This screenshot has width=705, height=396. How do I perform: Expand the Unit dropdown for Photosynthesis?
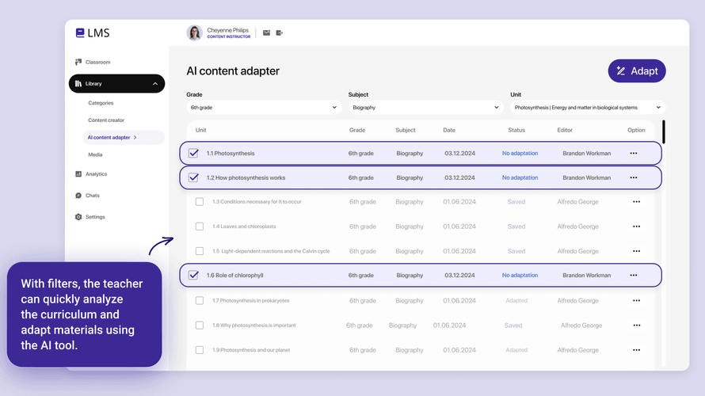pyautogui.click(x=587, y=107)
